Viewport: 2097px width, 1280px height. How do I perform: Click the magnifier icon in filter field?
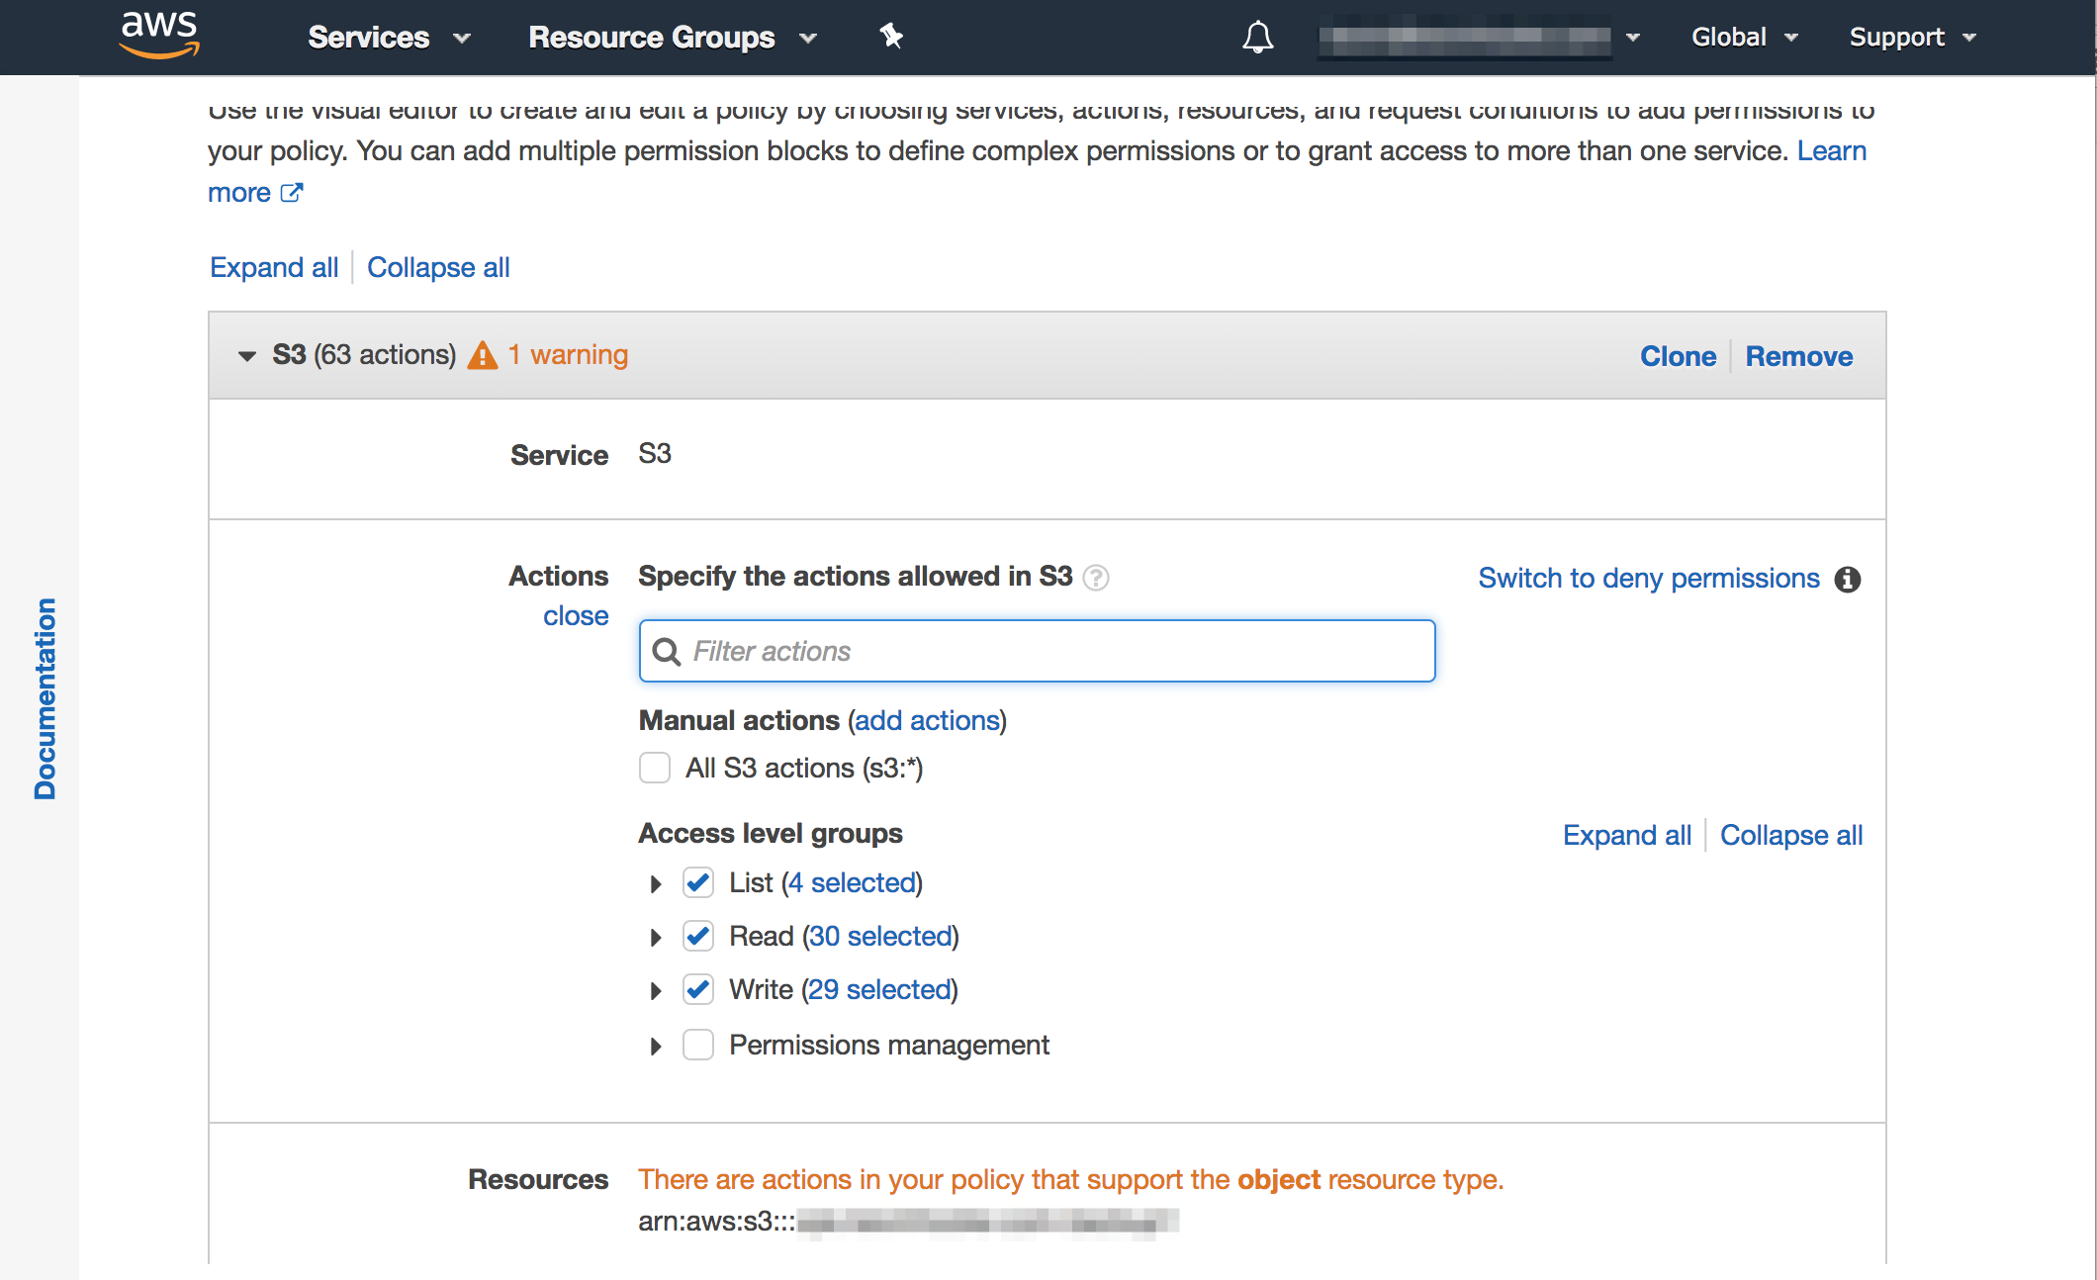point(668,651)
